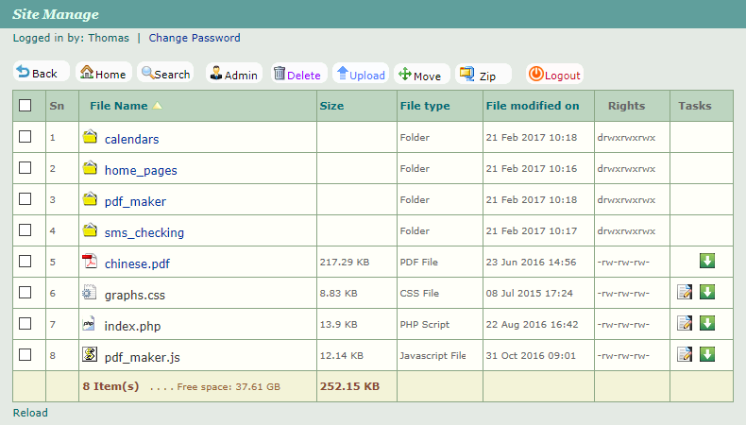The width and height of the screenshot is (746, 425).
Task: Open the chinese.pdf file link
Action: pyautogui.click(x=137, y=263)
